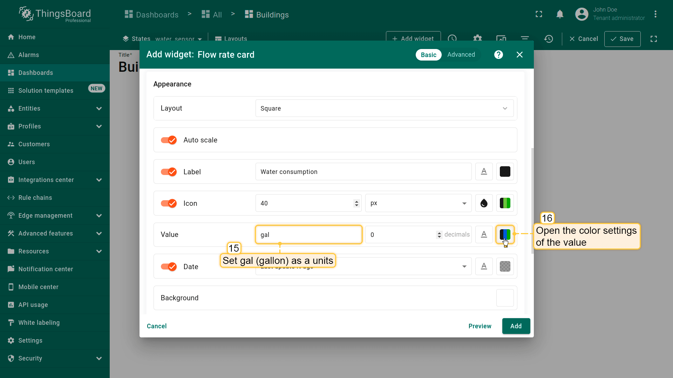Open the Layout Square dropdown
Viewport: 673px width, 378px height.
[384, 108]
